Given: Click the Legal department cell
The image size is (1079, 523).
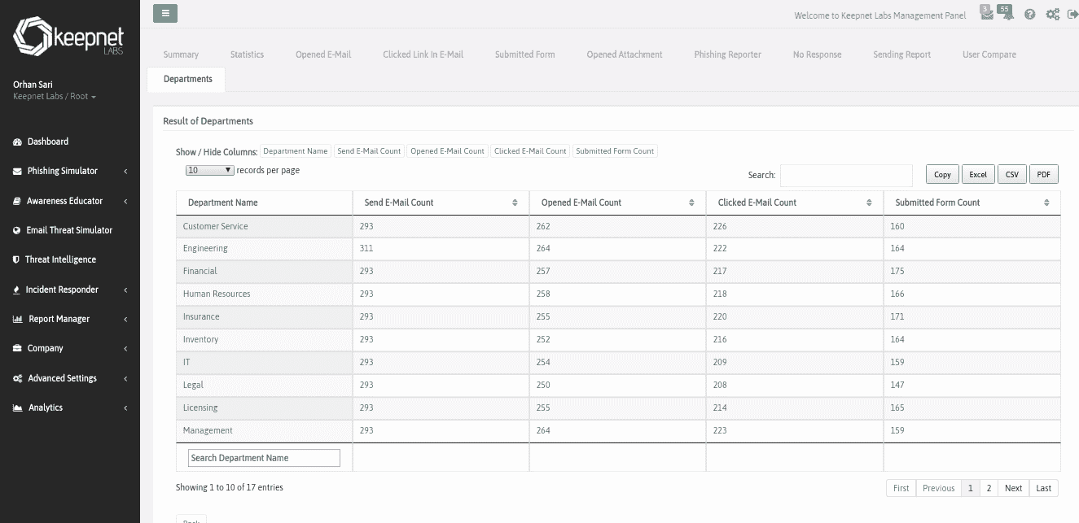Looking at the screenshot, I should [264, 385].
